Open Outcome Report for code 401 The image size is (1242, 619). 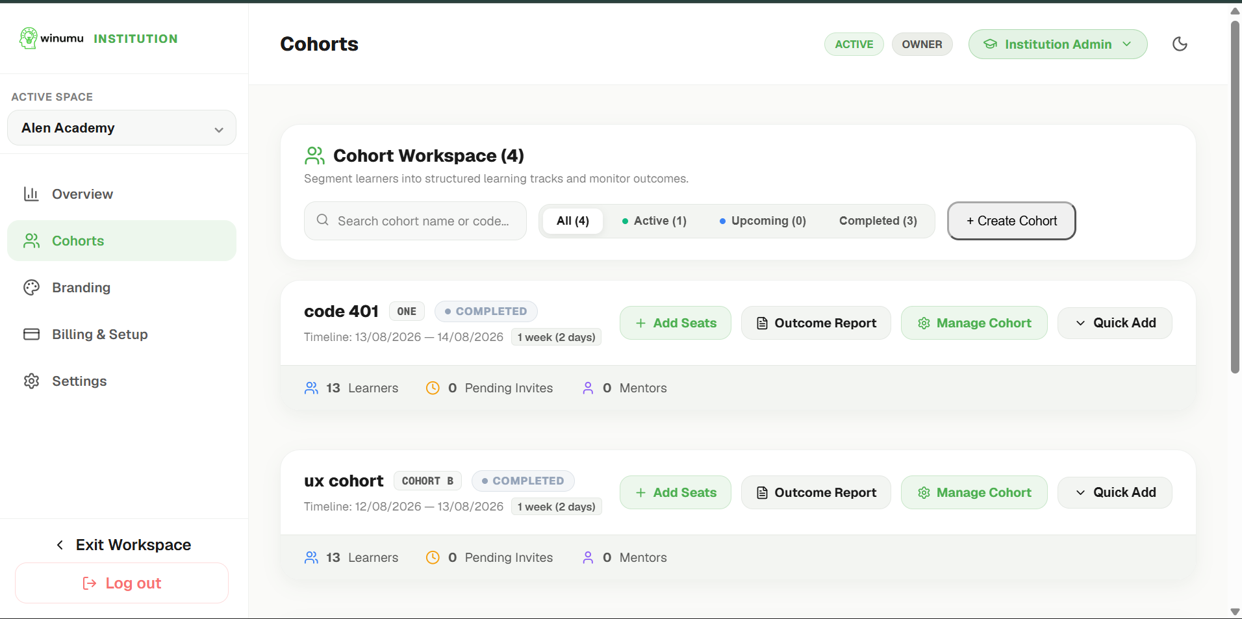click(x=816, y=323)
